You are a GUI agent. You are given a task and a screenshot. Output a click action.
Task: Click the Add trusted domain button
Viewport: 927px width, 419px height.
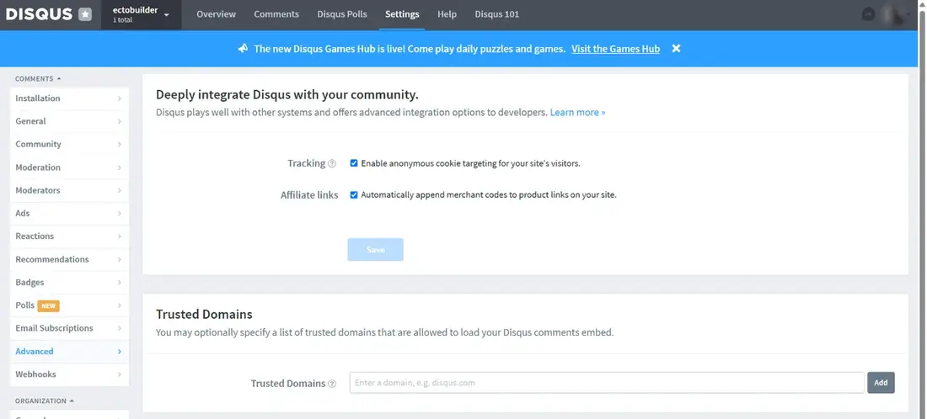[x=881, y=383]
